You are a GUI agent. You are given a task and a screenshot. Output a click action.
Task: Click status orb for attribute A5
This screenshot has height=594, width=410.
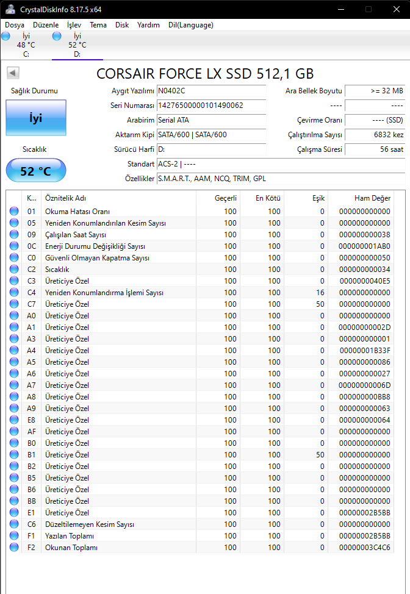point(14,362)
